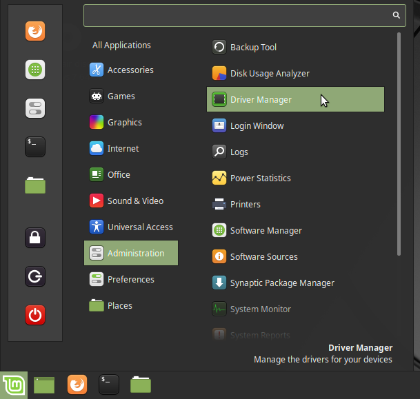Open Printers settings

pos(295,205)
